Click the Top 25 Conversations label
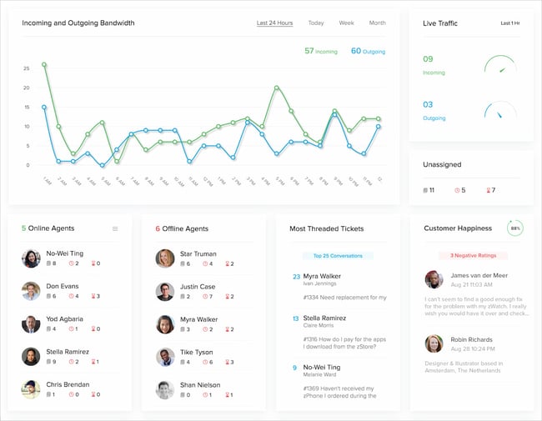542x421 pixels. point(338,256)
